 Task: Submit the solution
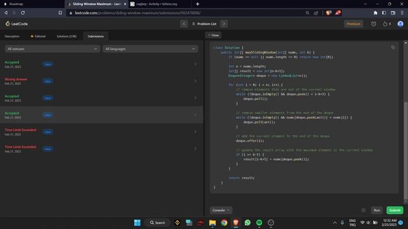[395, 211]
